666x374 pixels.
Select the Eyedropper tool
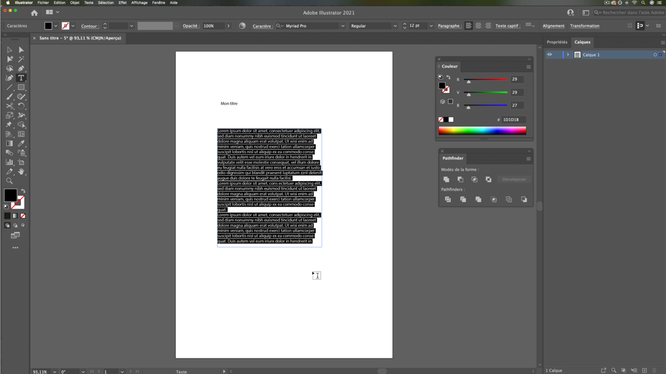pos(21,143)
